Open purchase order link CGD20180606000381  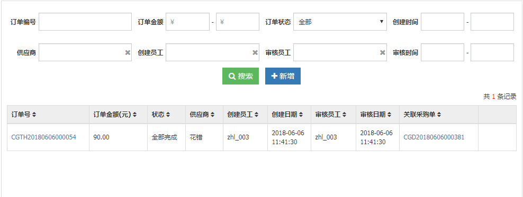[x=434, y=137]
